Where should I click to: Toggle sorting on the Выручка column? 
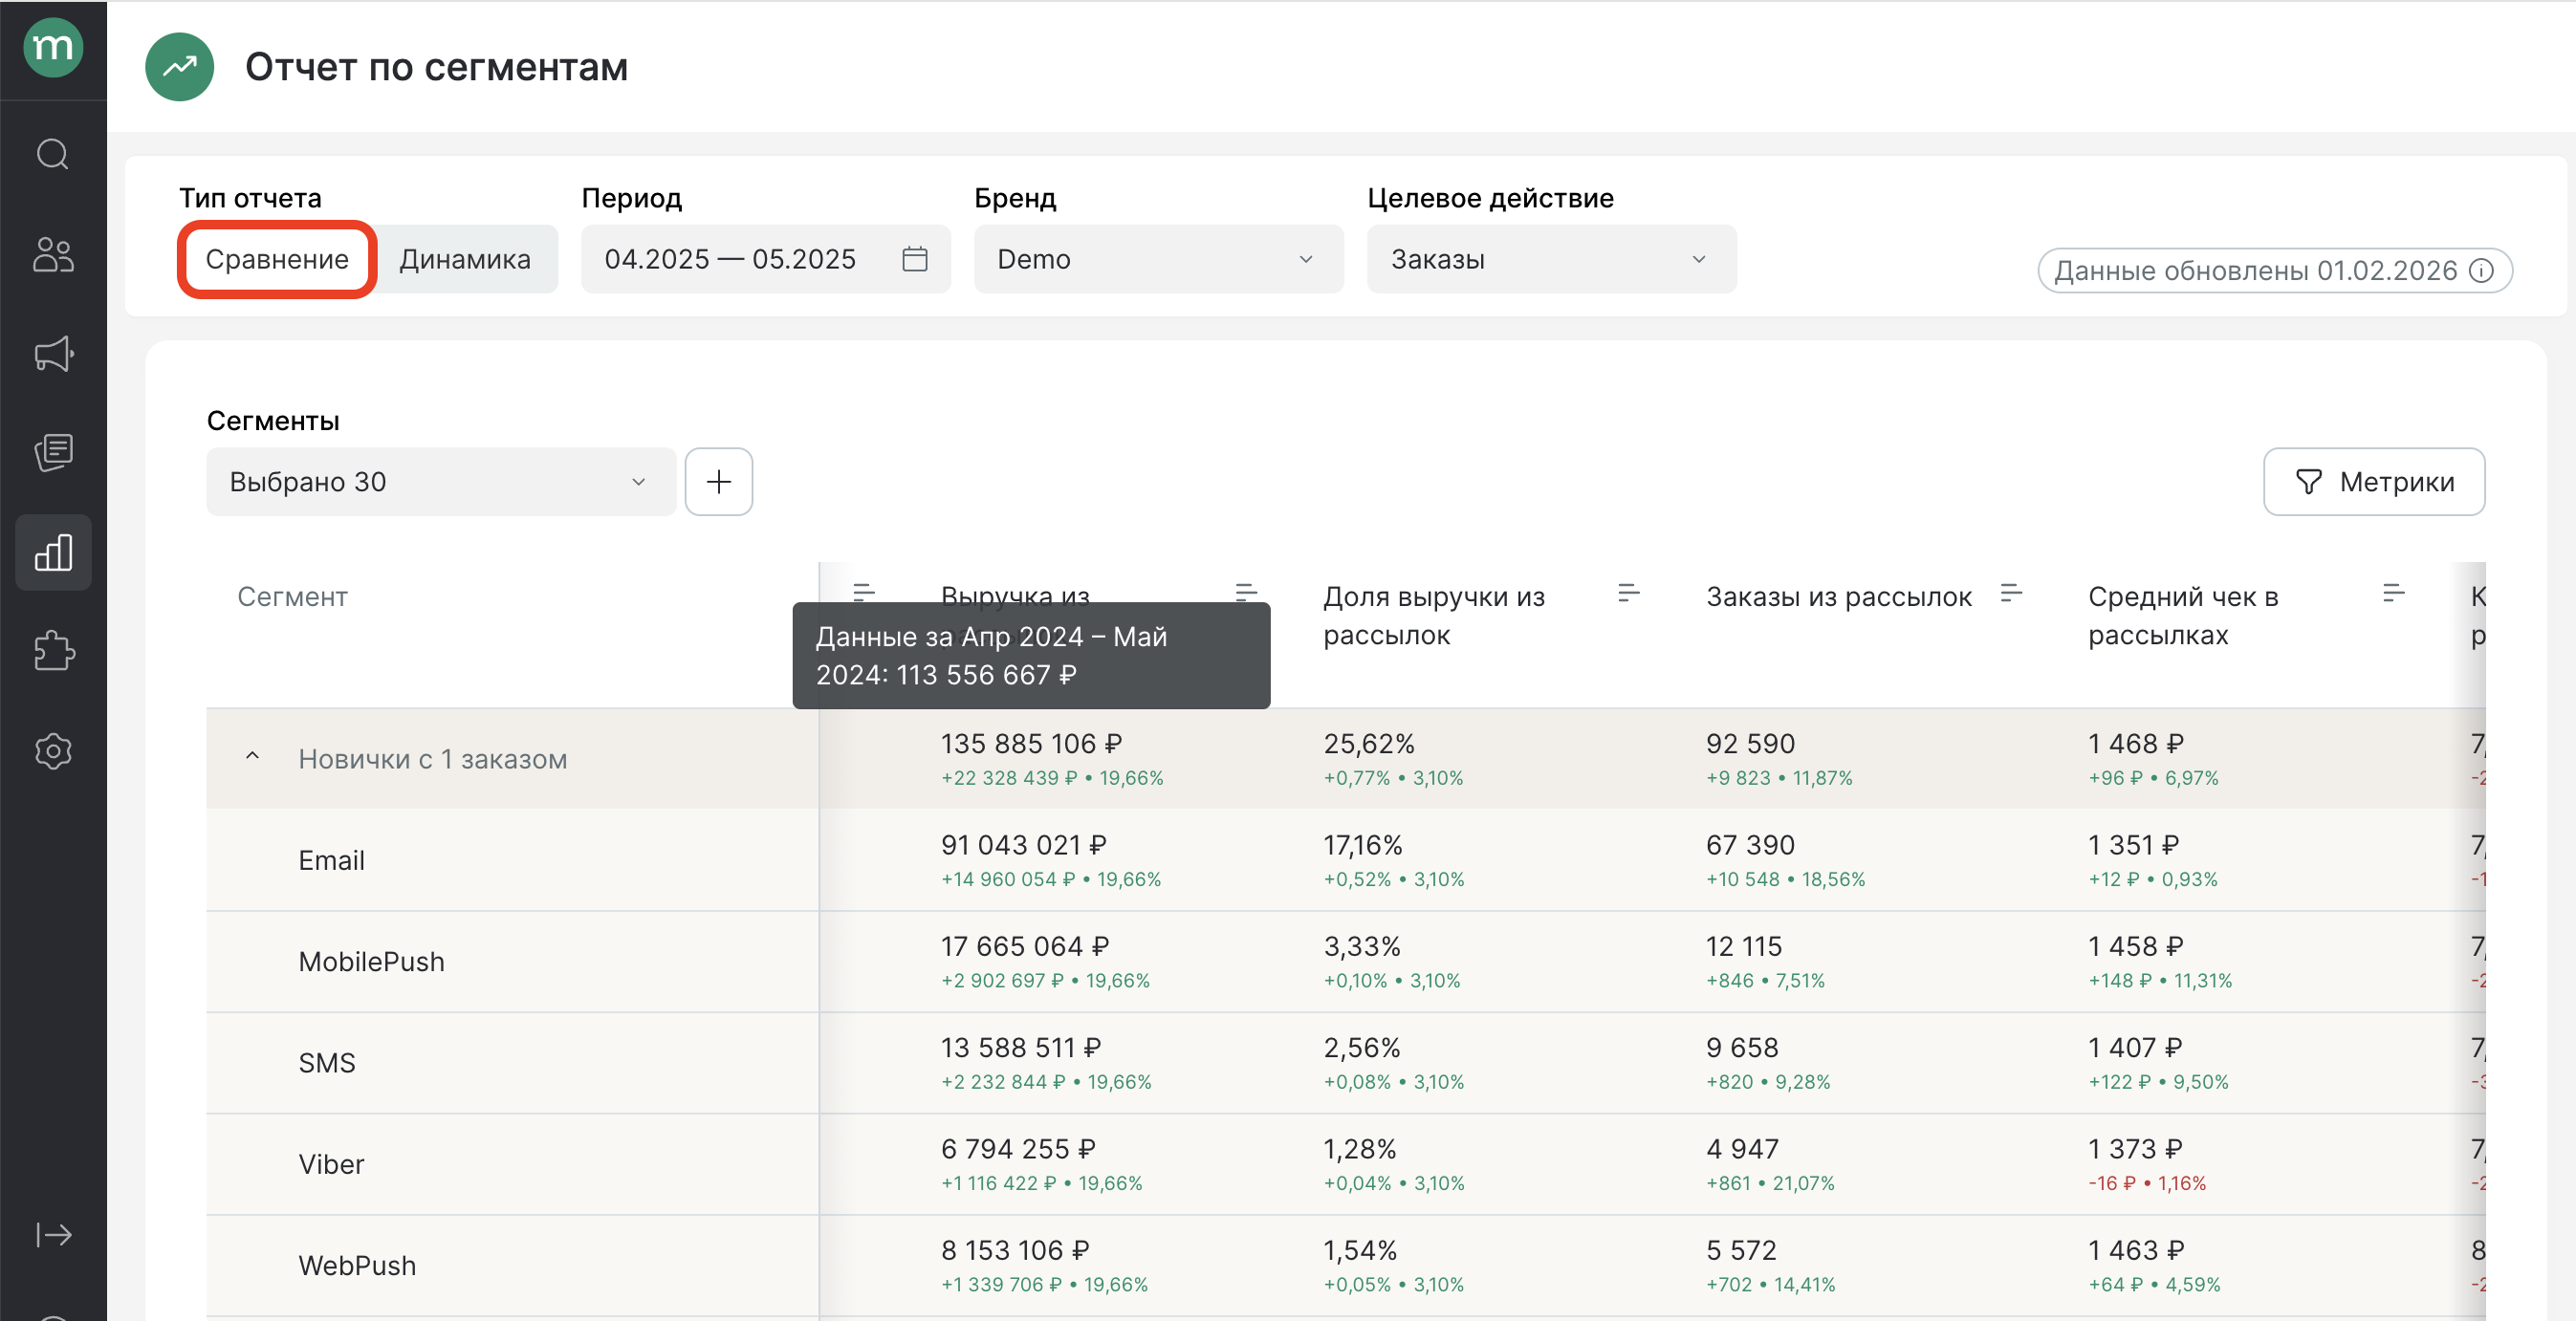point(1245,592)
